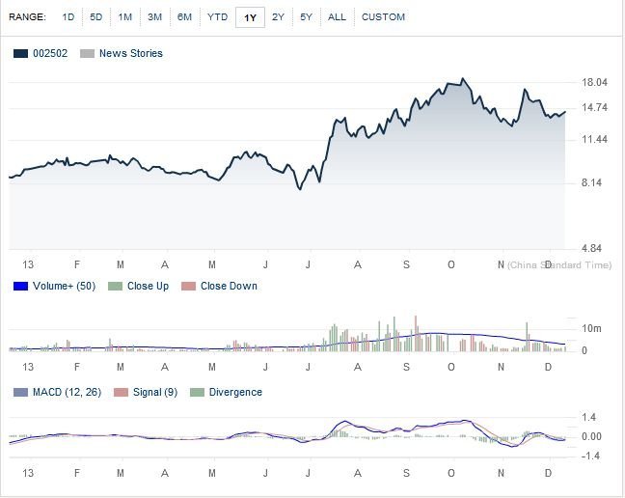Screen dimensions: 625x498
Task: Show year-to-date with YTD
Action: coord(218,17)
